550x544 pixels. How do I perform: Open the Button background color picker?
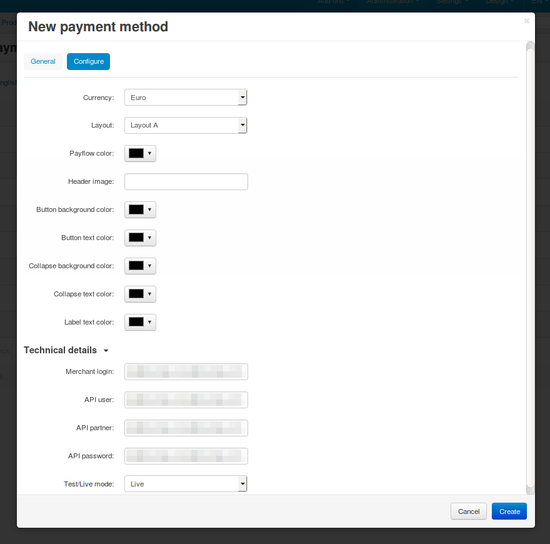click(140, 209)
